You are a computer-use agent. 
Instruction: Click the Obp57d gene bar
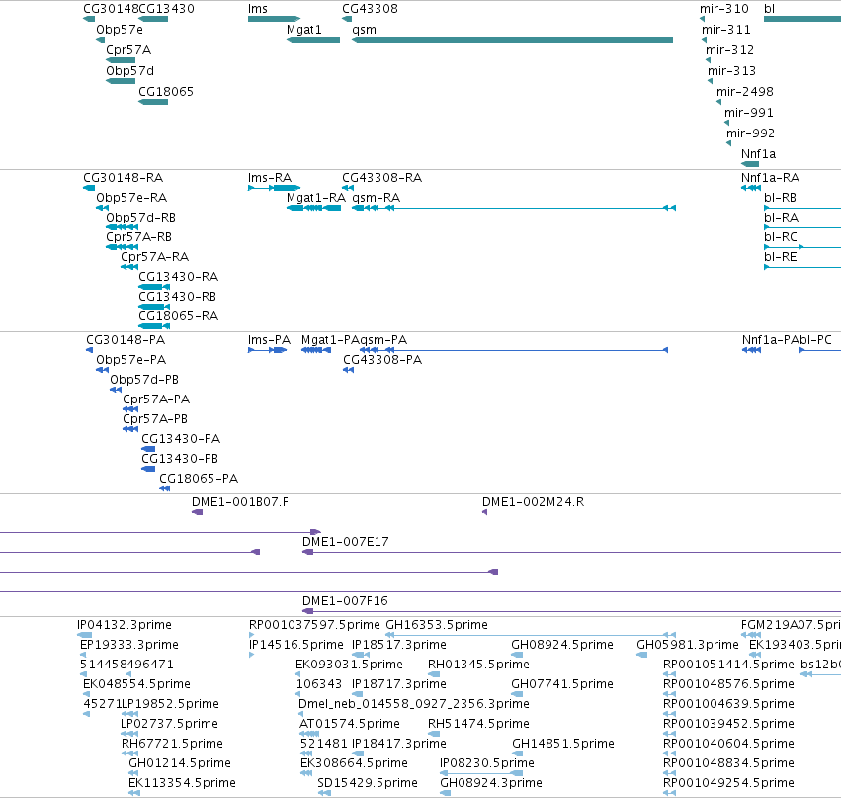(121, 81)
